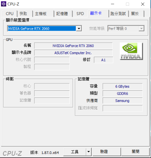The width and height of the screenshot is (151, 158).
Task: Switch to the 關於 tab
Action: [136, 14]
